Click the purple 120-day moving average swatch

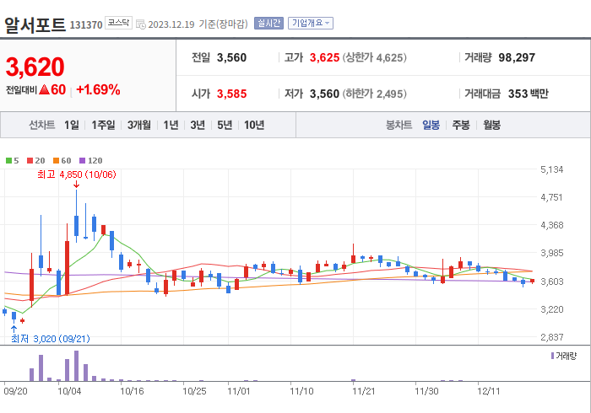coord(82,161)
